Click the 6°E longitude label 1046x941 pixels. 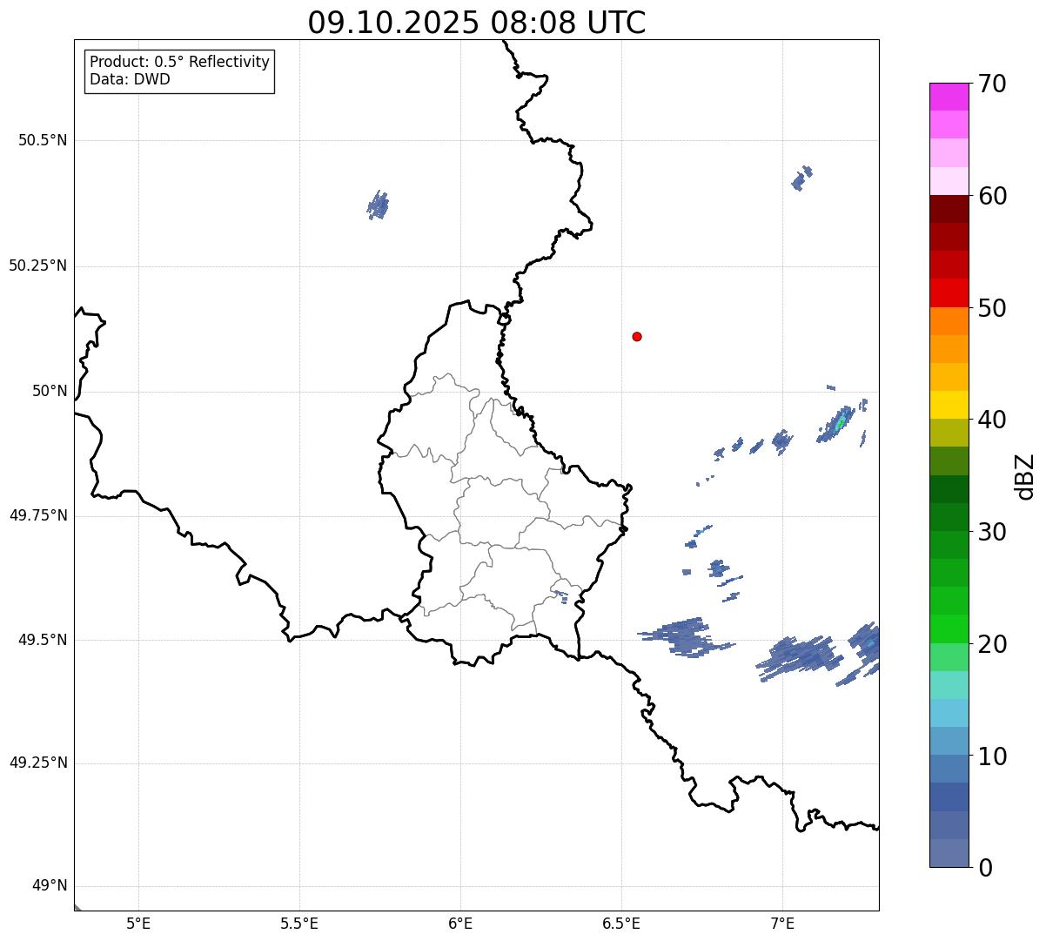click(x=460, y=923)
